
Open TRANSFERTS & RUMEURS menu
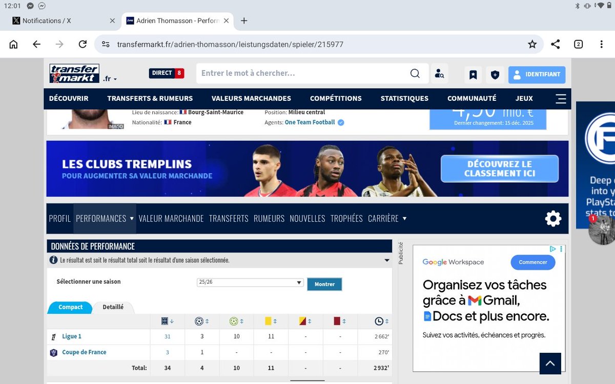coord(150,98)
